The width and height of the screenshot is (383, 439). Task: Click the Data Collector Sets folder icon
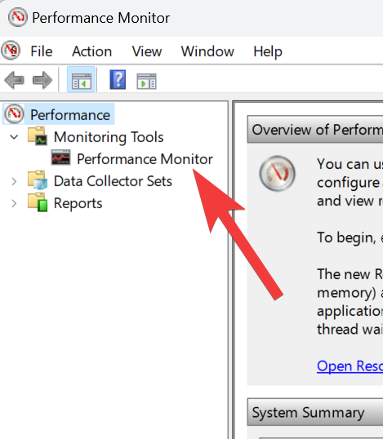click(38, 180)
